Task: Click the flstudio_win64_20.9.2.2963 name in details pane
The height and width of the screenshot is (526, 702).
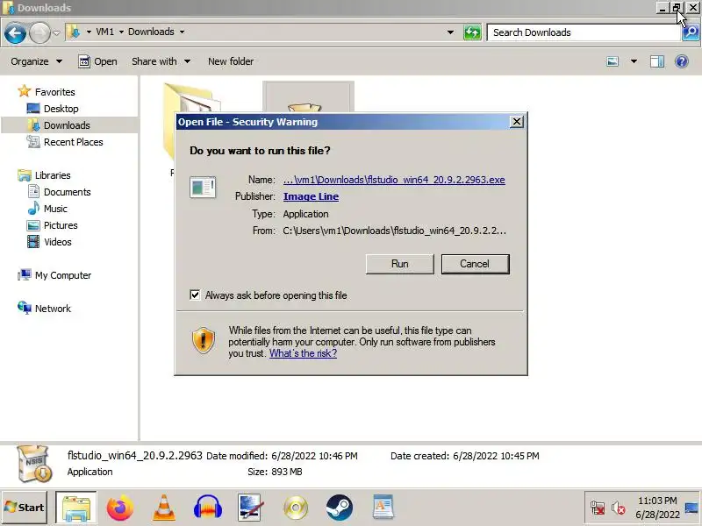Action: (x=135, y=455)
